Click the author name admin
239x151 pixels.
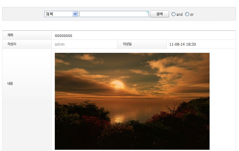pyautogui.click(x=60, y=44)
